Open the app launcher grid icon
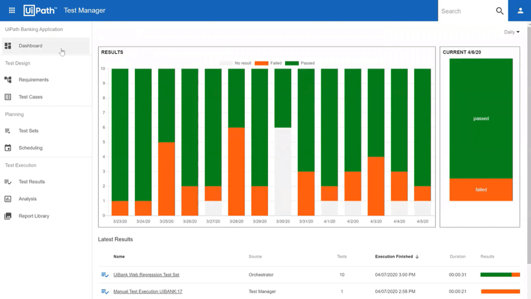 coord(12,10)
